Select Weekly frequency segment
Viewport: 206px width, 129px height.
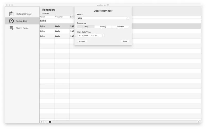click(x=103, y=27)
